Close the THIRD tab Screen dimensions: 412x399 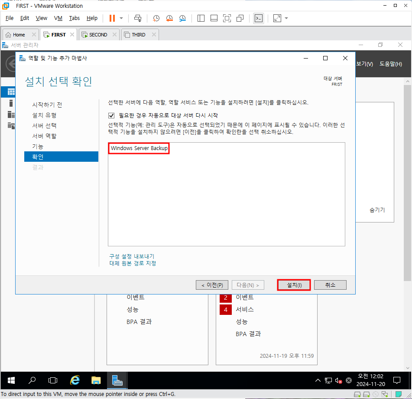pos(154,34)
